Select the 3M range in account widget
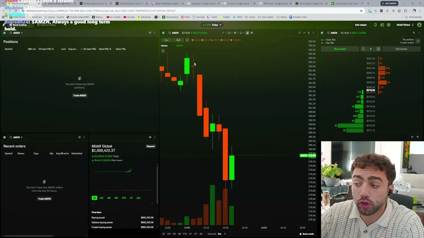 point(116,198)
